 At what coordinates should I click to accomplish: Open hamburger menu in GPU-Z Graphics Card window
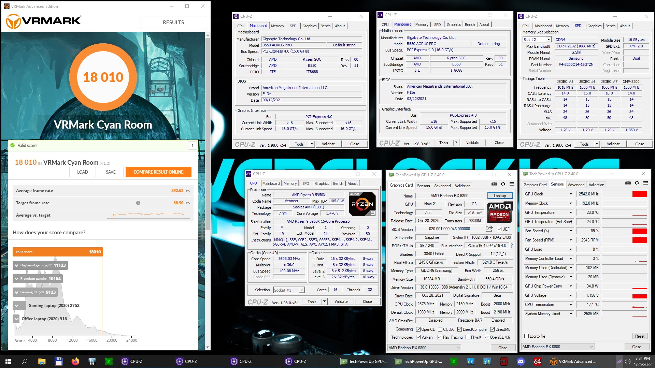(x=512, y=184)
